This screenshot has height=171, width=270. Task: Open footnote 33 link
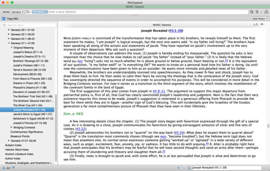226,60
